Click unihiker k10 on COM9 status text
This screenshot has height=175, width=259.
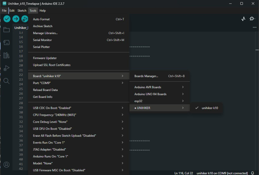click(x=222, y=173)
